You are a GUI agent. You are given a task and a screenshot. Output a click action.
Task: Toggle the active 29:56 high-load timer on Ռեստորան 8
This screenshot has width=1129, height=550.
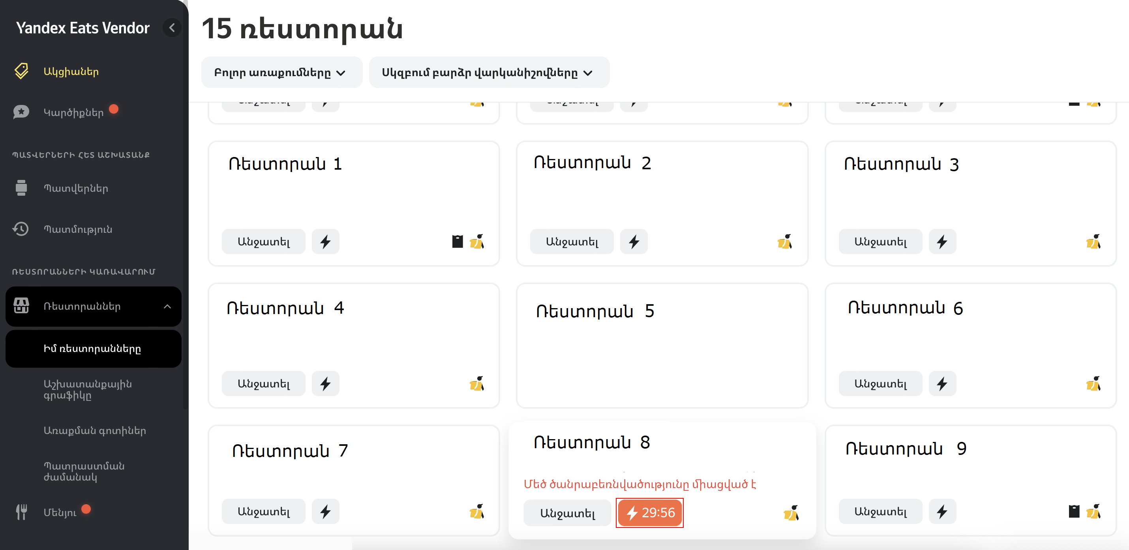[x=649, y=513]
